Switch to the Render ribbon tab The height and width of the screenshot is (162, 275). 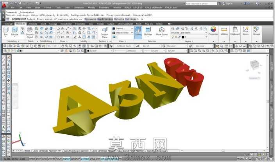100,24
